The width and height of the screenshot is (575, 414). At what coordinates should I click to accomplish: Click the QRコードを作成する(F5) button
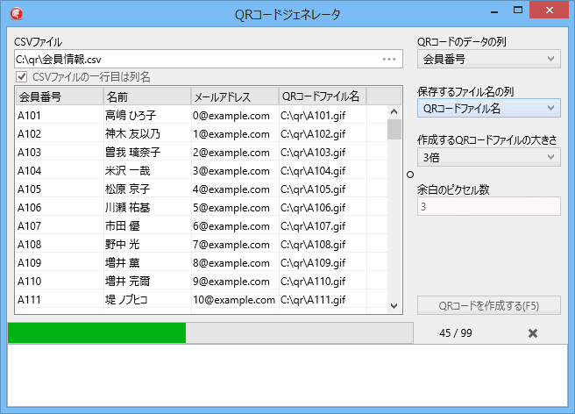pyautogui.click(x=488, y=306)
